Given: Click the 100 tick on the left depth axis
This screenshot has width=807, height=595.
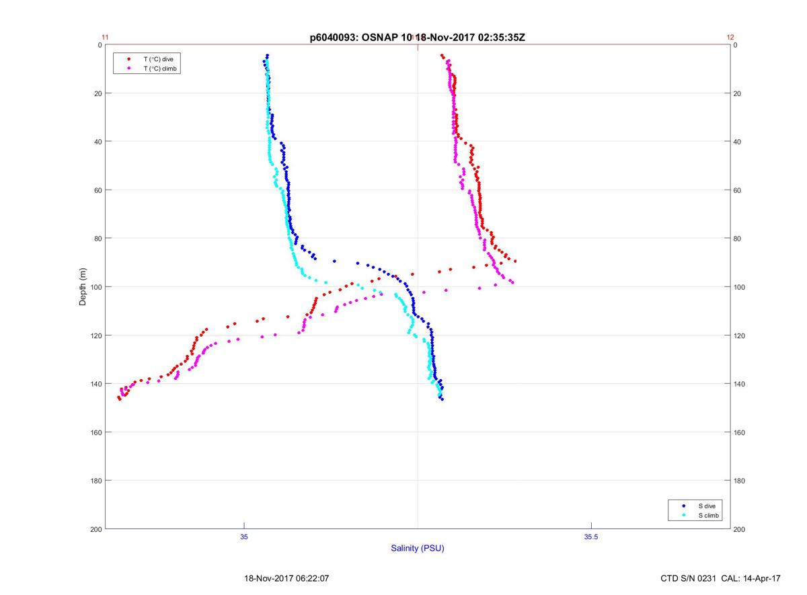Looking at the screenshot, I should [95, 287].
